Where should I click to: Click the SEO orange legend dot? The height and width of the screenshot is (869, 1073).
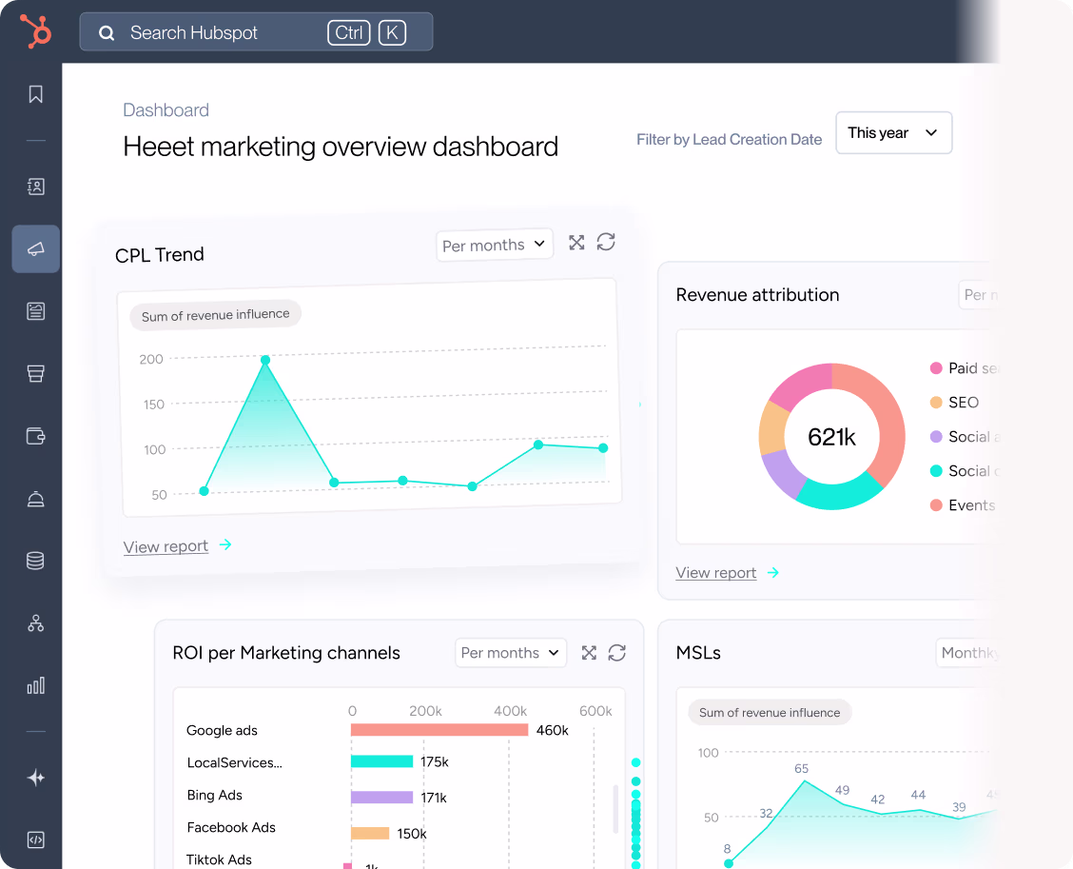(x=936, y=403)
